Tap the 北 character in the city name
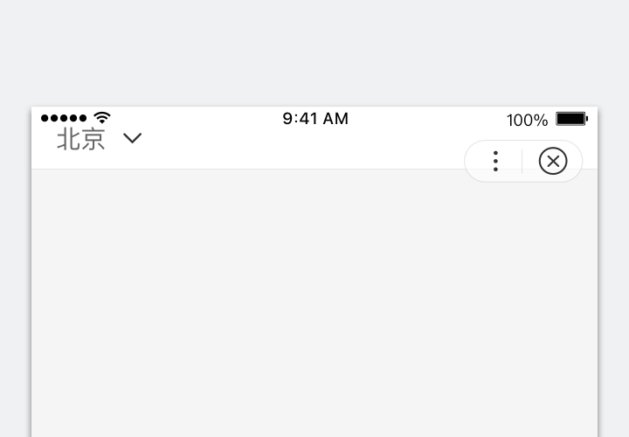Screen dimensions: 629x437 (69, 140)
